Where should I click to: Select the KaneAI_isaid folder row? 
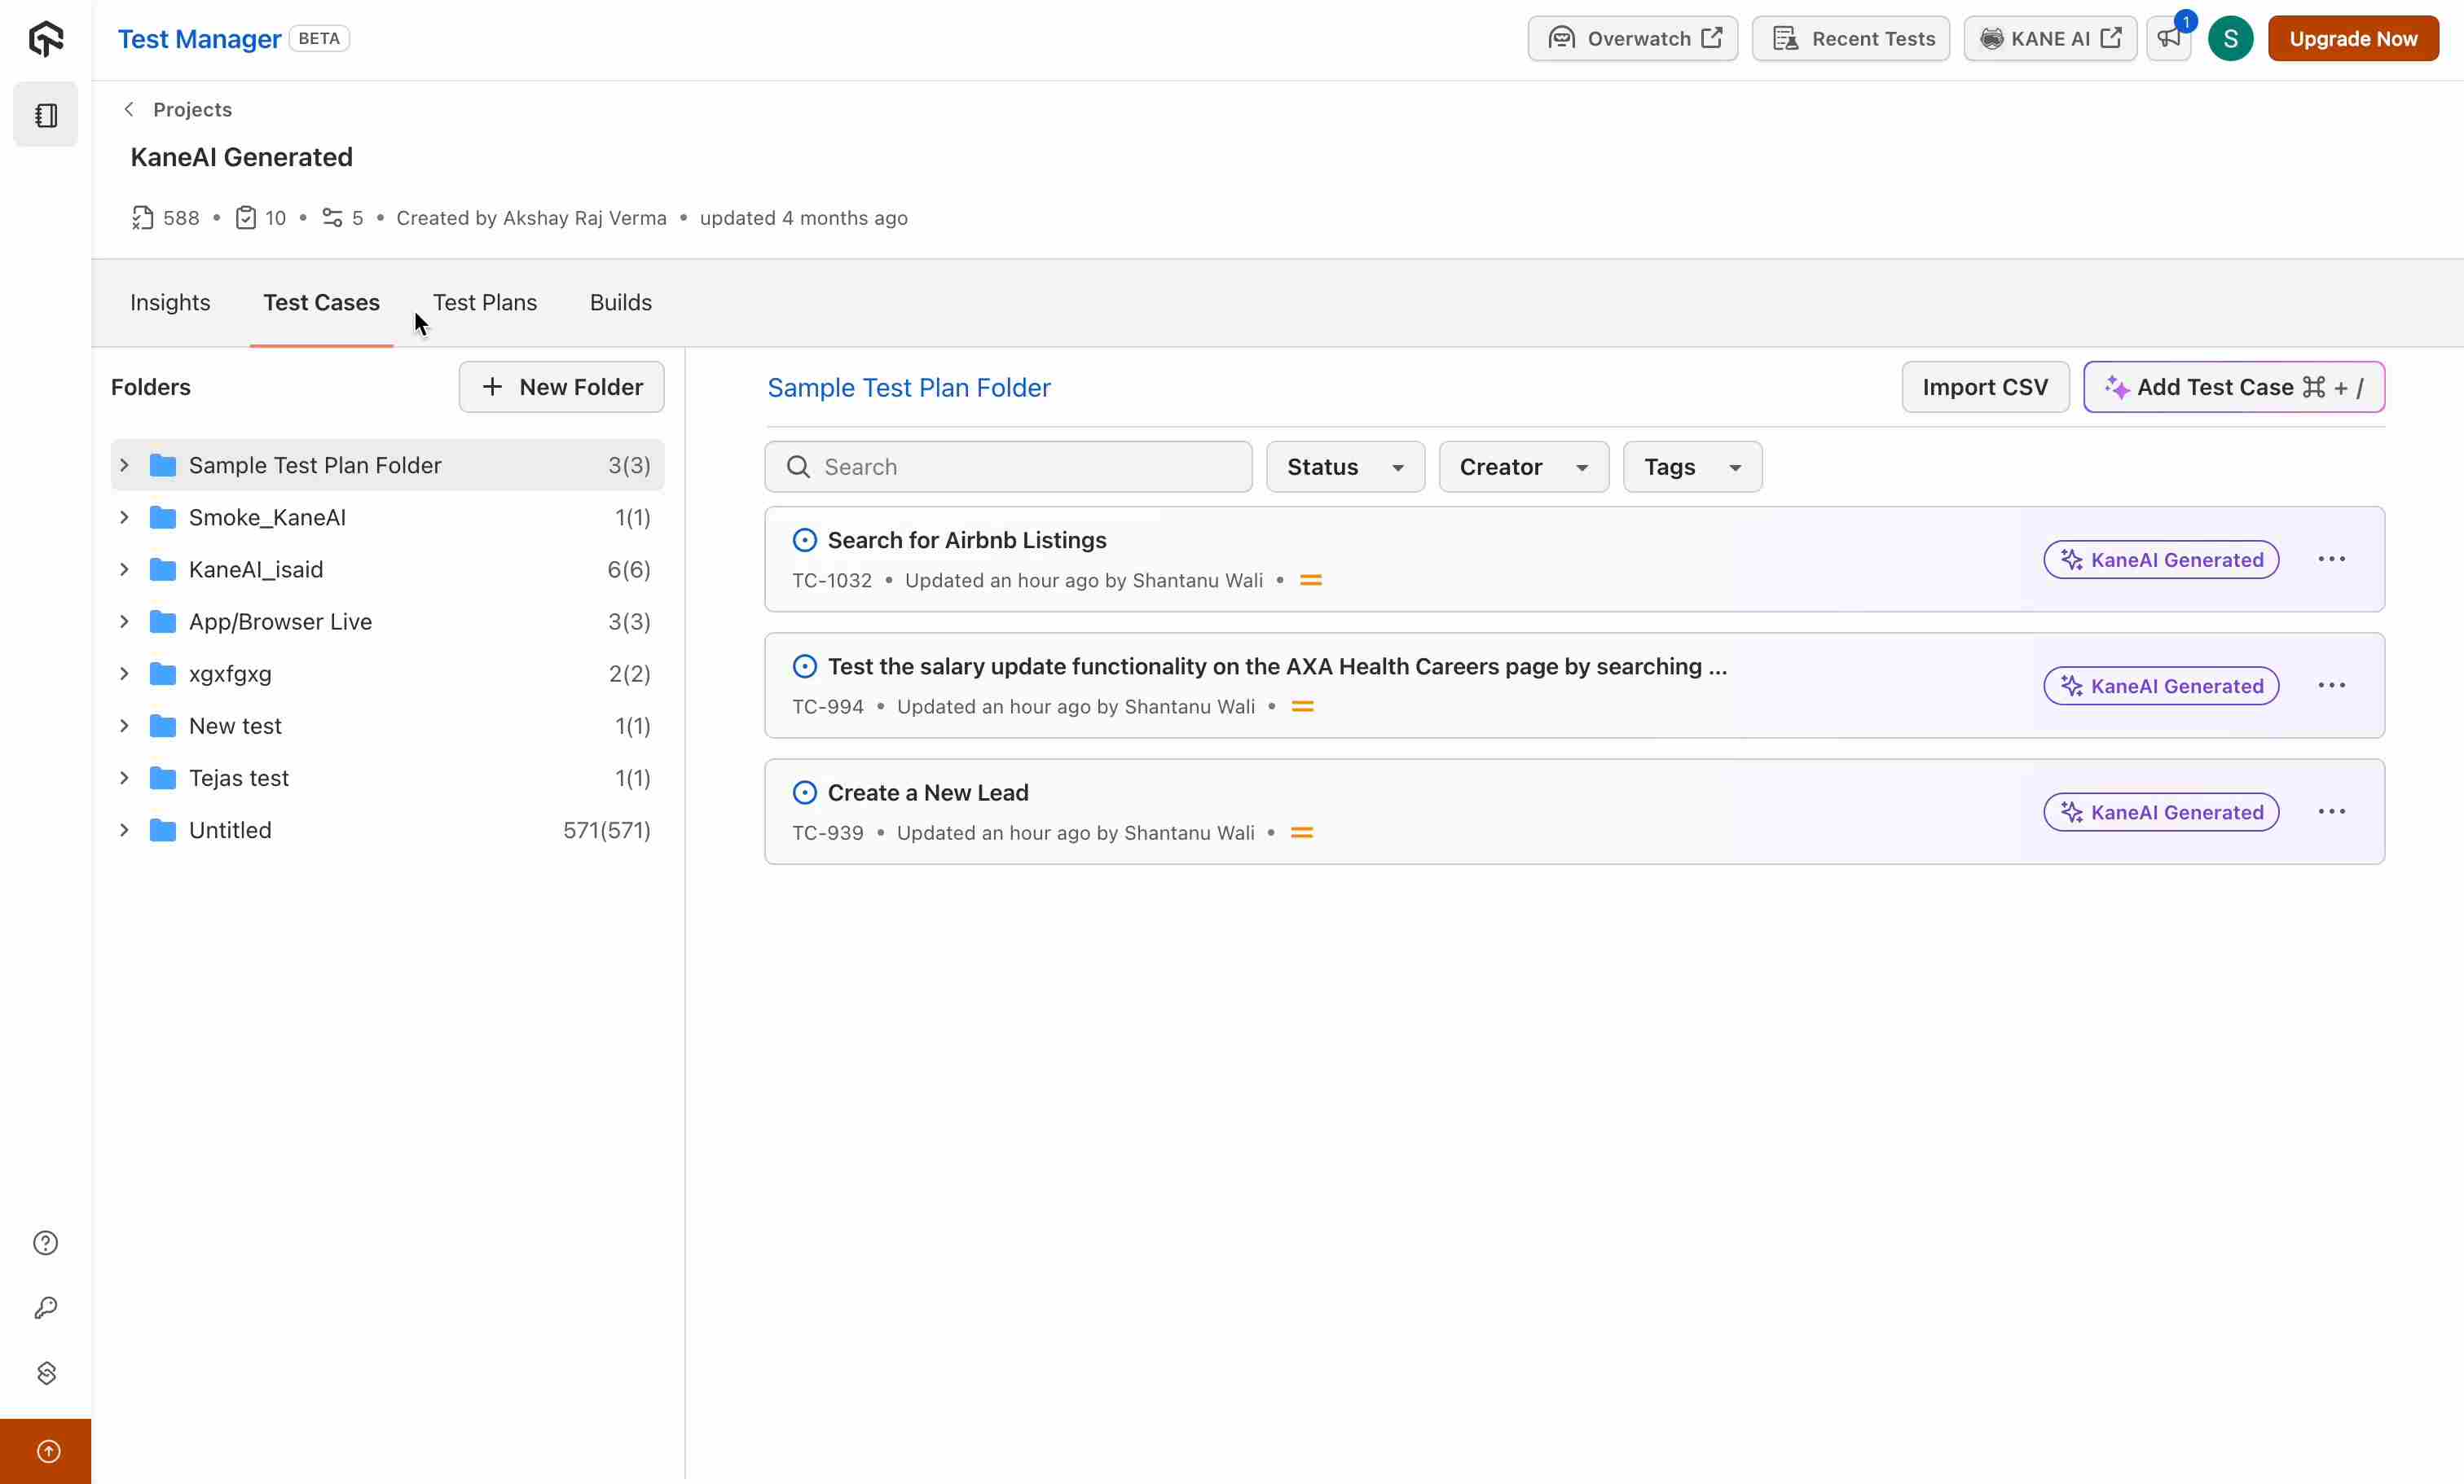(387, 569)
